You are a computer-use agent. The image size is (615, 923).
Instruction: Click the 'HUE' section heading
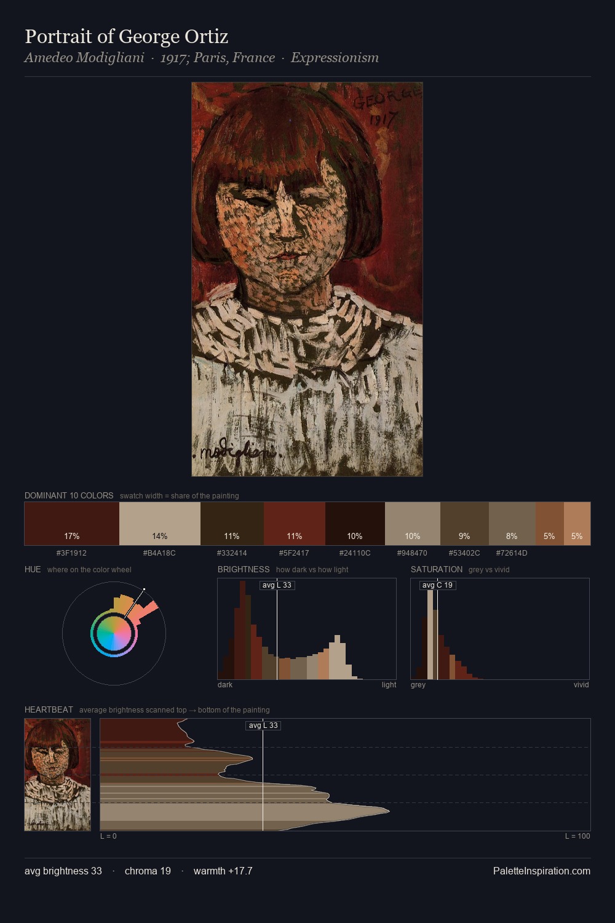pyautogui.click(x=33, y=569)
